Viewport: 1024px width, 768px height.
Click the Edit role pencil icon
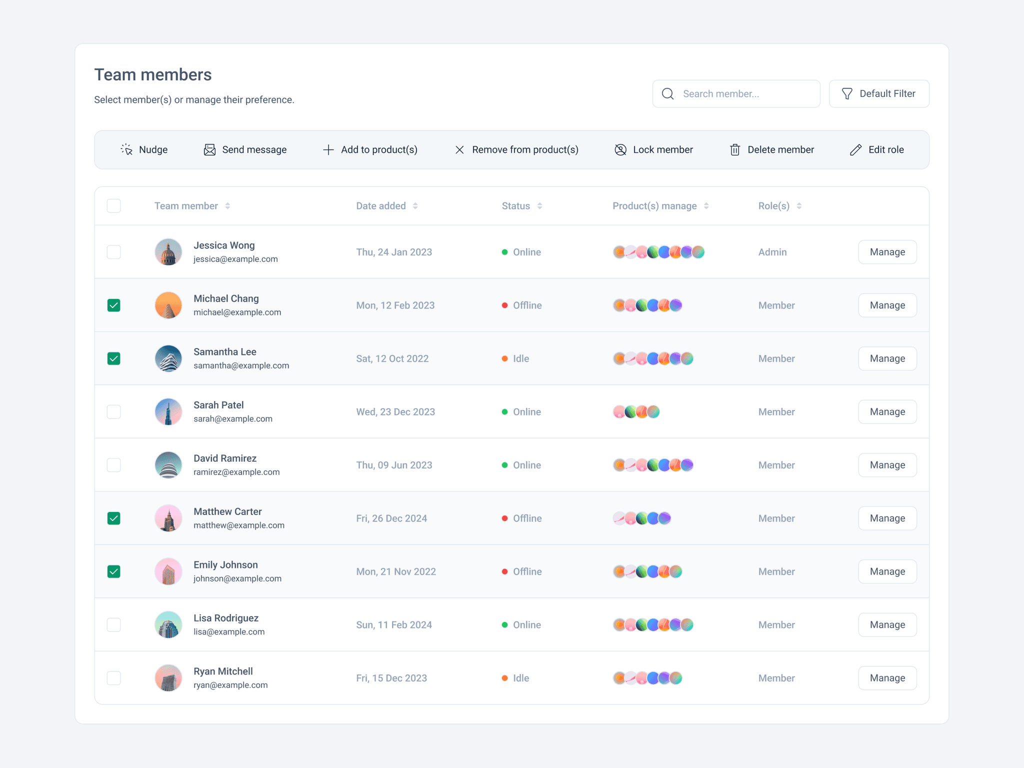click(855, 149)
